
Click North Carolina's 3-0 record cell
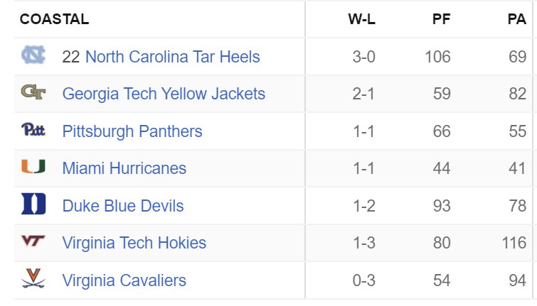[364, 57]
